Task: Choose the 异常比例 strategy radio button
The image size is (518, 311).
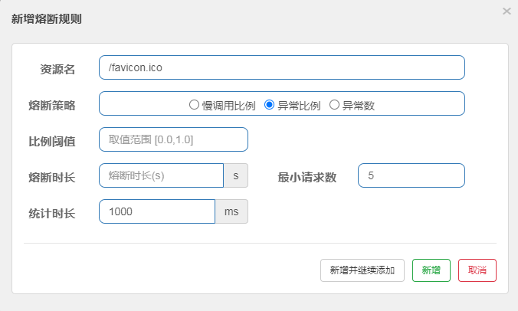Action: click(270, 105)
